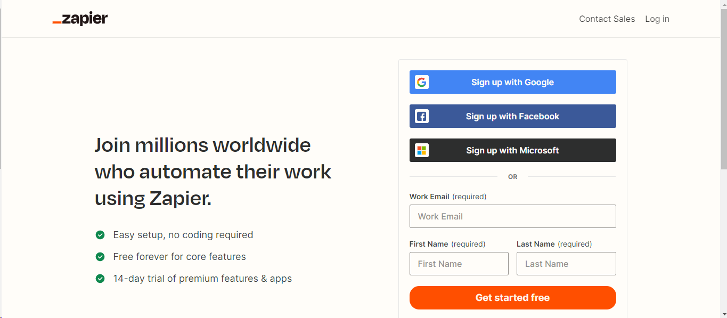Click the Last Name (required) label
Image resolution: width=727 pixels, height=318 pixels.
click(x=554, y=244)
